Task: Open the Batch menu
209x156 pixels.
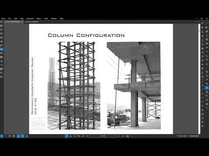Action: pos(39,19)
